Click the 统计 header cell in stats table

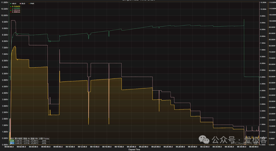point(12,139)
